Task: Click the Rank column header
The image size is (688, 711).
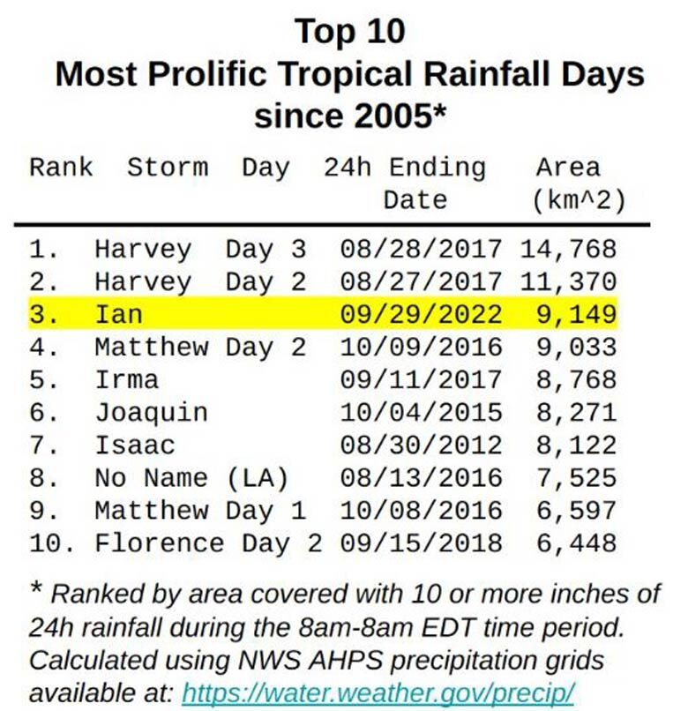Action: (61, 168)
